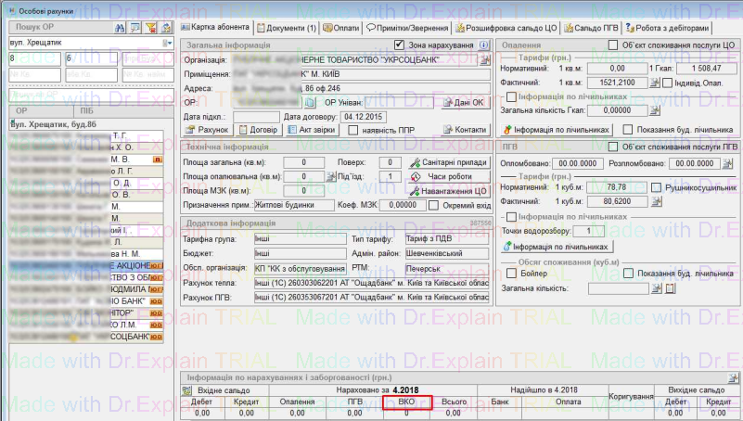Image resolution: width=743 pixels, height=421 pixels.
Task: Check the Бойлер checkbox
Action: pos(509,274)
